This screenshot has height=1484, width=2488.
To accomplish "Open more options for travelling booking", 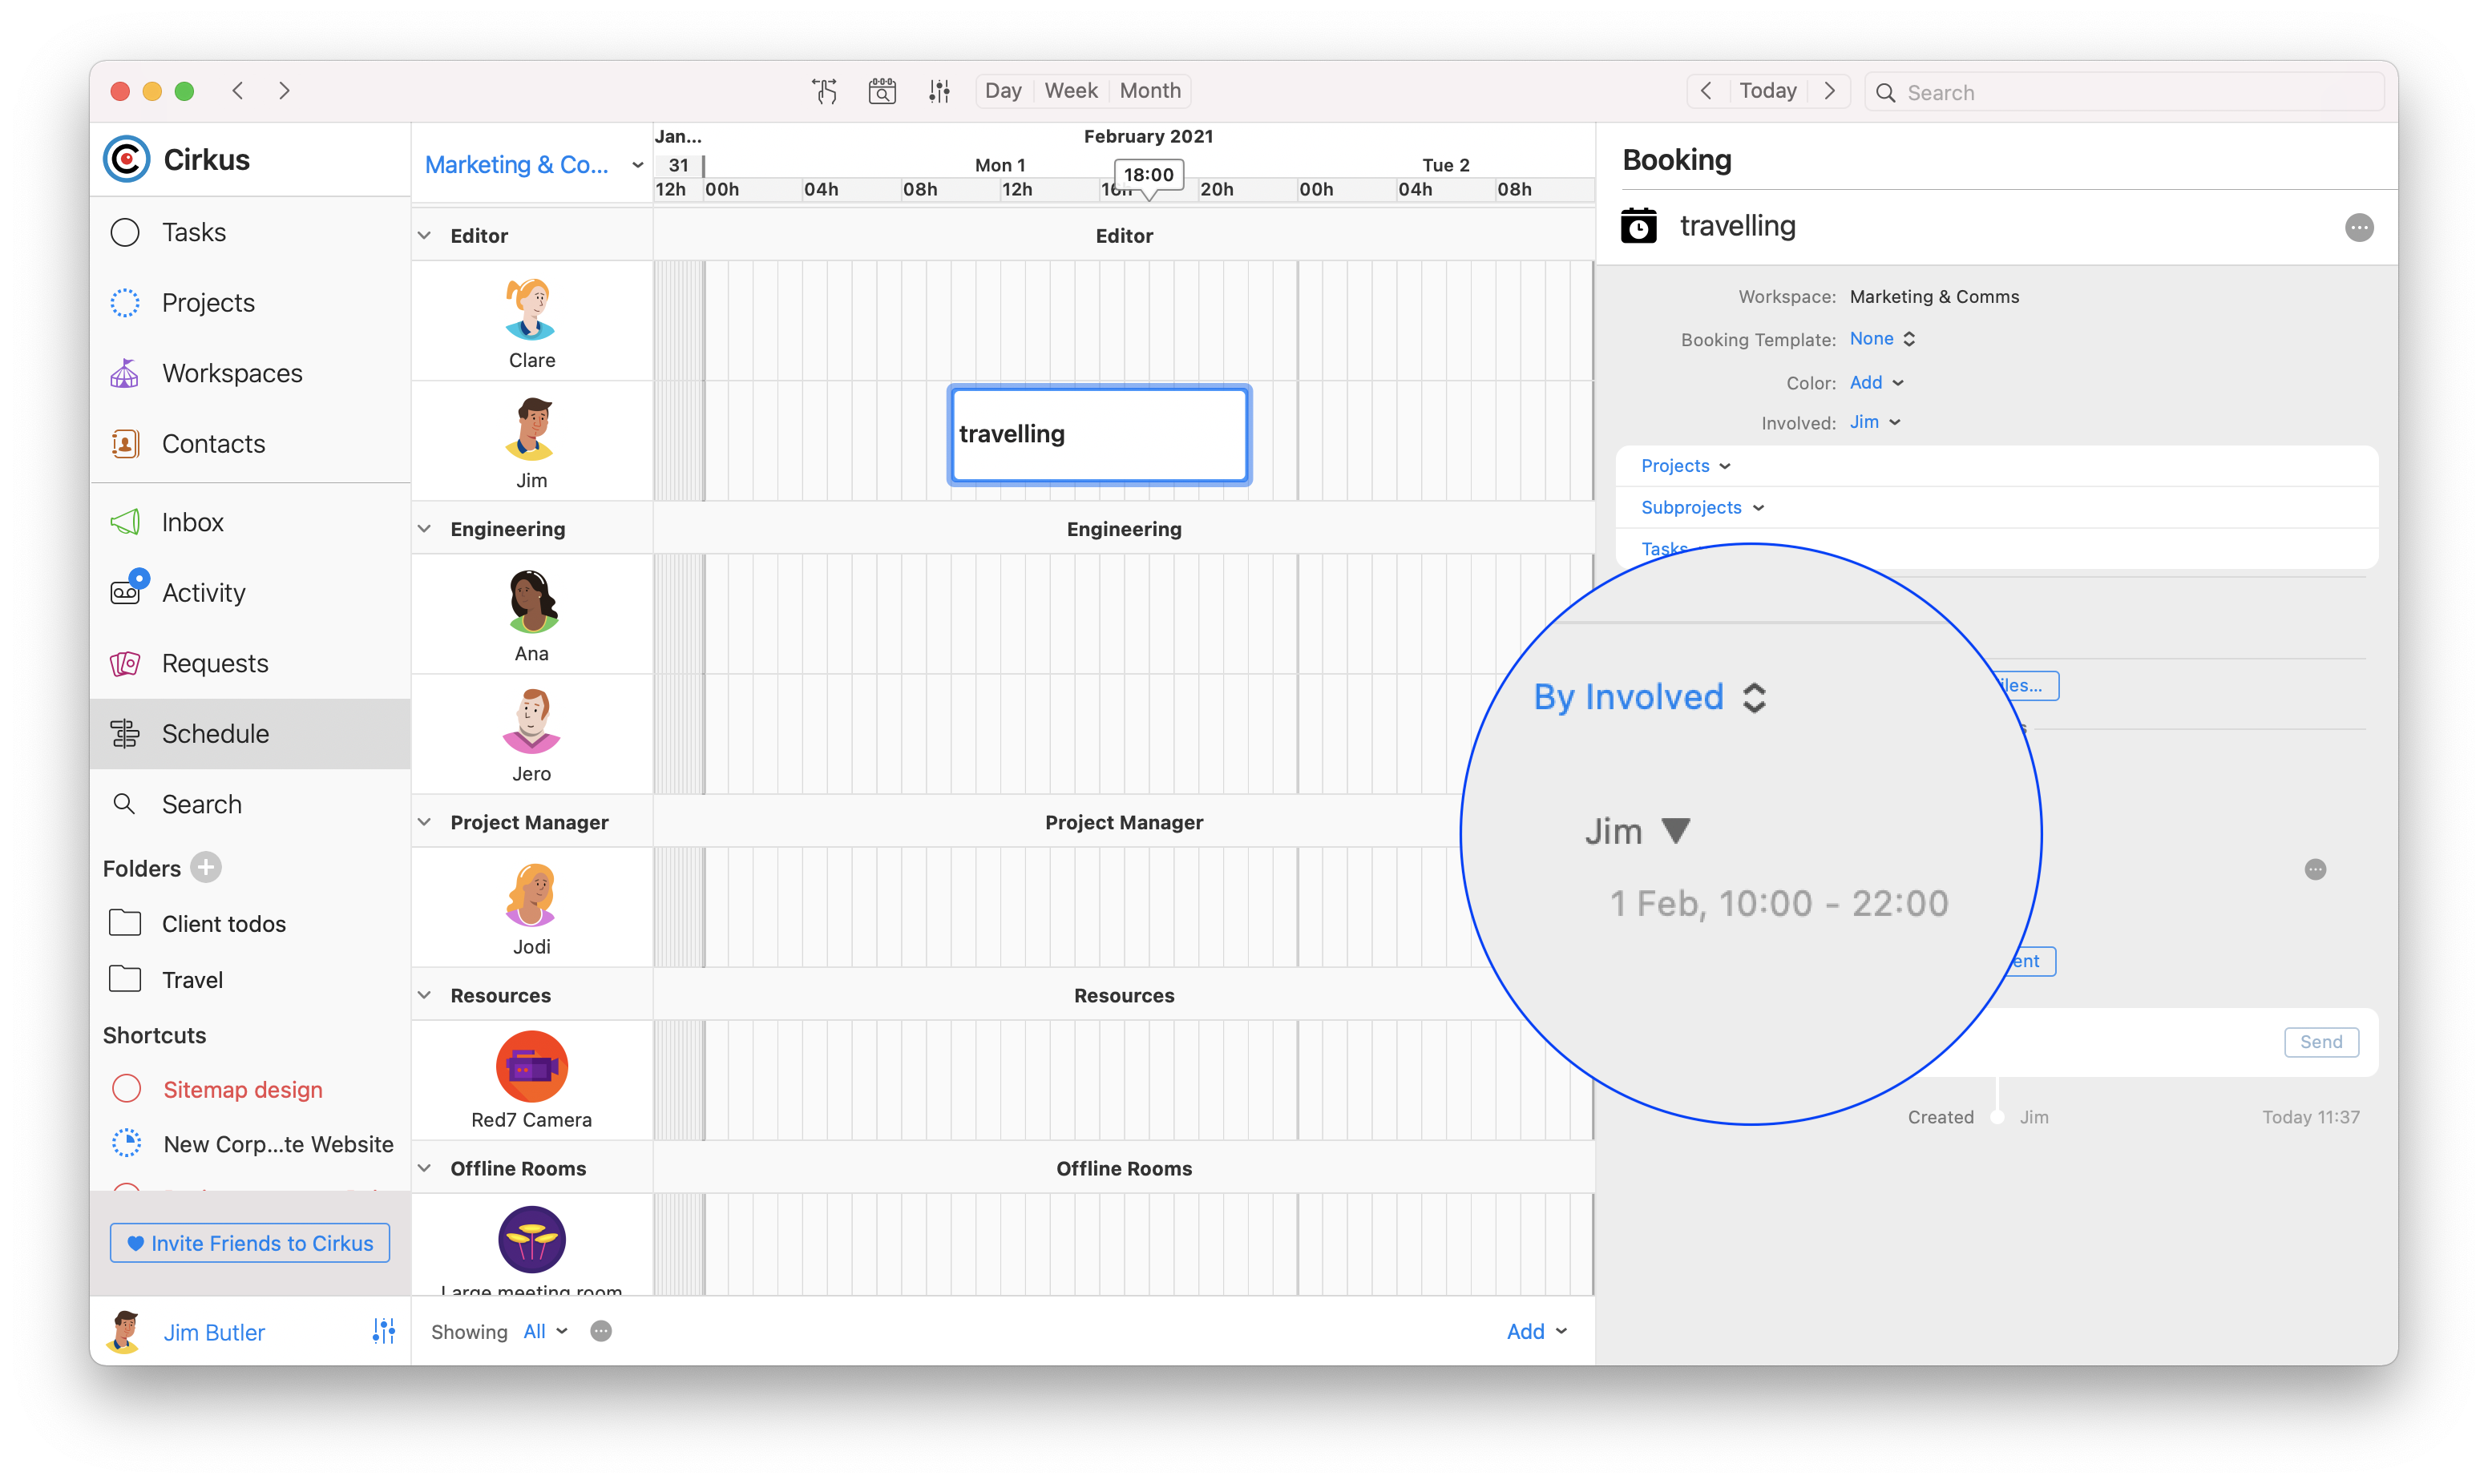I will click(x=2359, y=227).
